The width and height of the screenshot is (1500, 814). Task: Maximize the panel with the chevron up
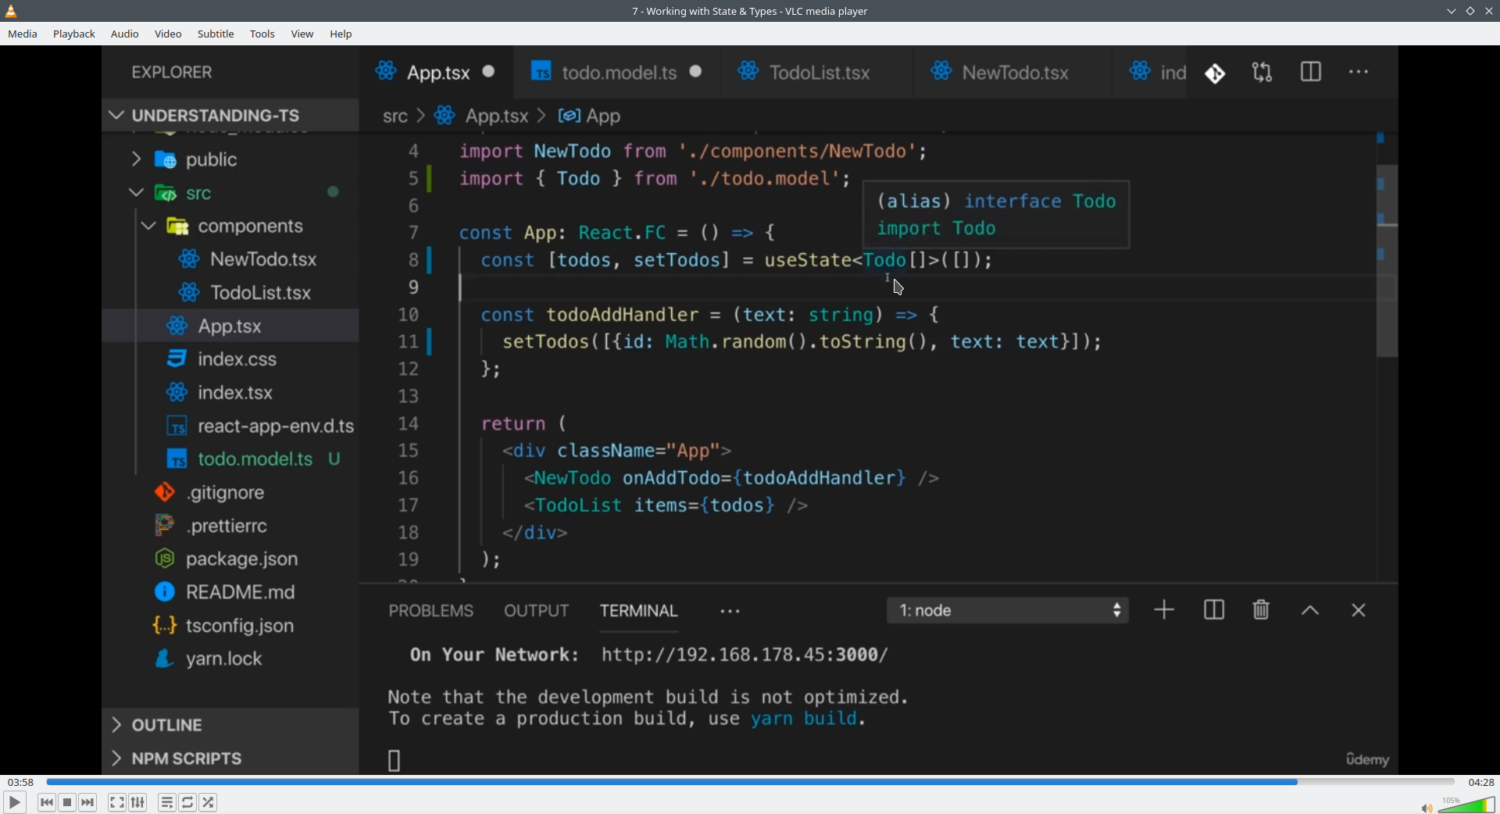tap(1311, 612)
